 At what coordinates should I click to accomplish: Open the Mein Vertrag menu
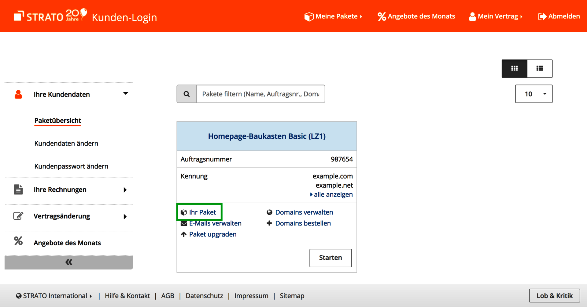[496, 16]
